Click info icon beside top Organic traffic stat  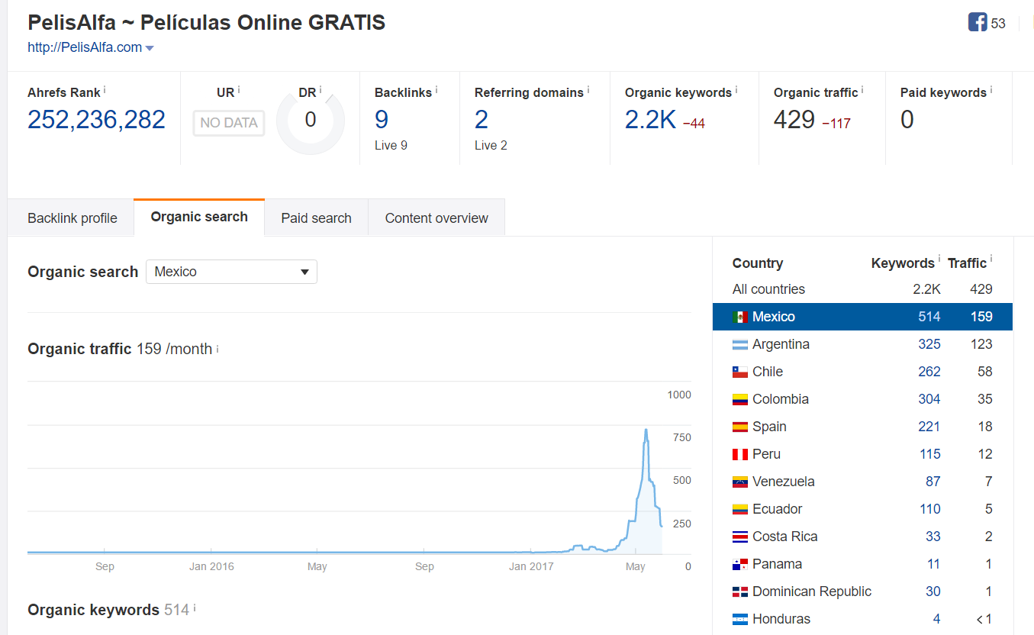point(862,90)
